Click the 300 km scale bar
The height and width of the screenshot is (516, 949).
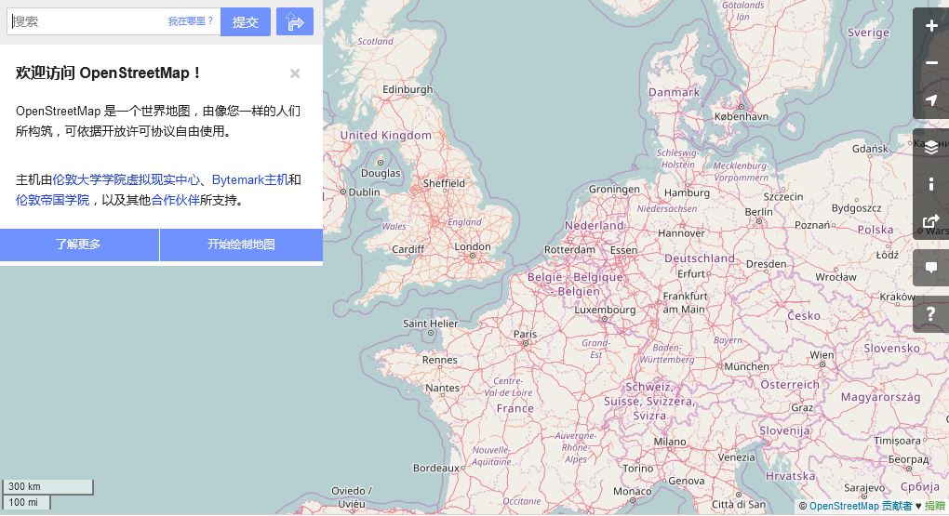(47, 486)
